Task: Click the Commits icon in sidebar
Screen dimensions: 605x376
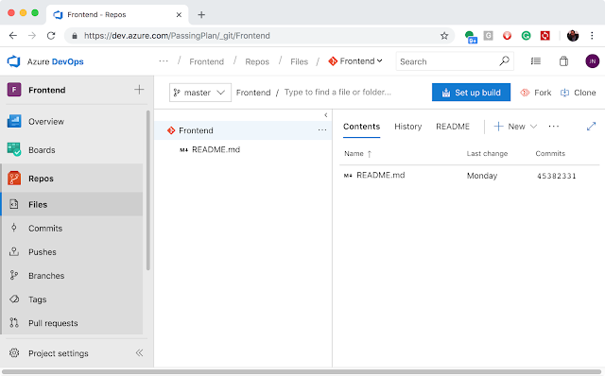Action: tap(14, 228)
